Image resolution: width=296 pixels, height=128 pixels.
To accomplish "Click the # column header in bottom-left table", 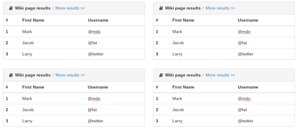I will pyautogui.click(x=7, y=87).
